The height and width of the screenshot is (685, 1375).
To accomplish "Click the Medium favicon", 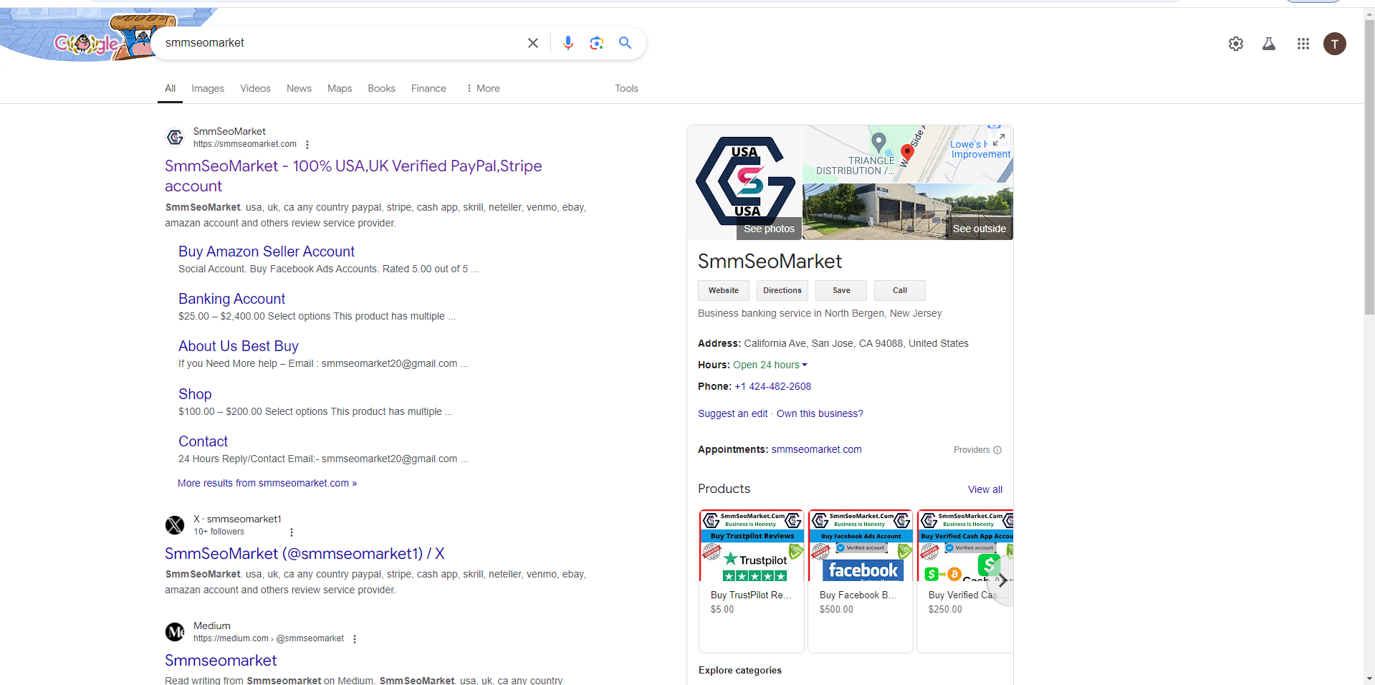I will [x=175, y=632].
